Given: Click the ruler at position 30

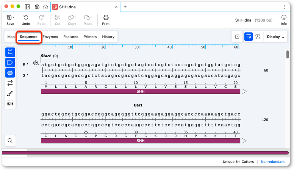Looking at the screenshot, I should click(136, 47).
